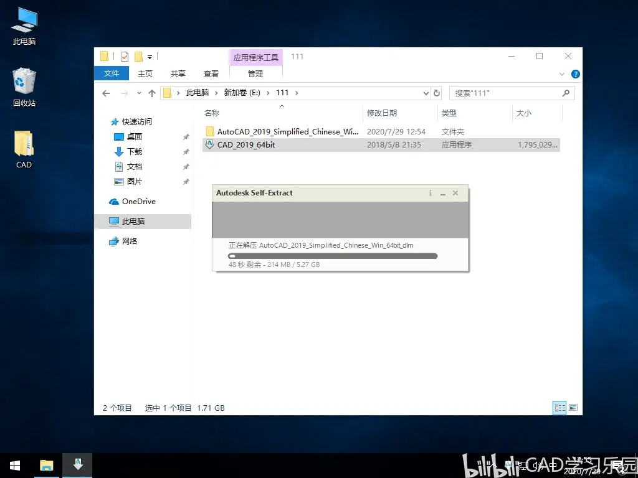Sort files by 类型 column
Screen dimensions: 638x478
click(x=449, y=113)
